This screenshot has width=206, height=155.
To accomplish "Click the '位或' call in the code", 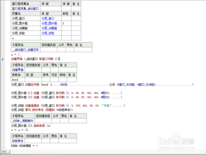I will [x=112, y=85].
